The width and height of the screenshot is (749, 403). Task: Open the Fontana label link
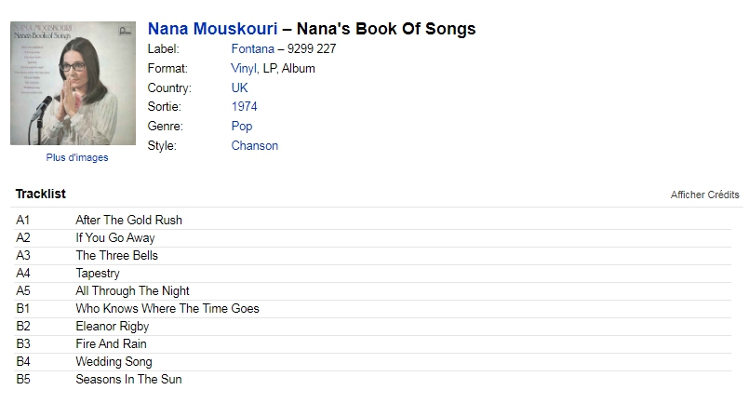click(x=253, y=48)
